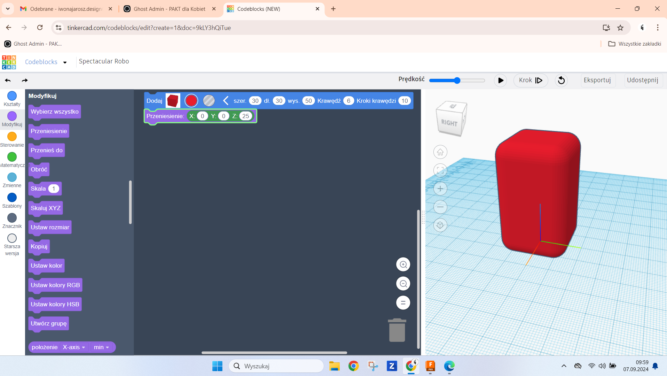Click the undo arrow in Codeblocks toolbar
The image size is (667, 376).
click(8, 80)
